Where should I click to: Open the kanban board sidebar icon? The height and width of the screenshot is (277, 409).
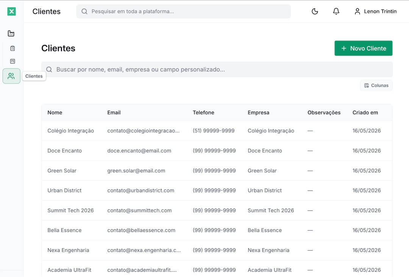point(12,61)
